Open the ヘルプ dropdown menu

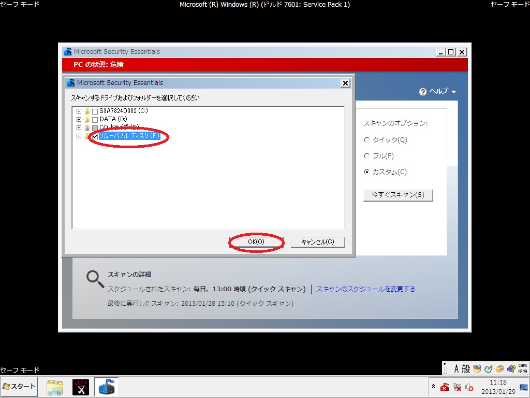click(443, 91)
